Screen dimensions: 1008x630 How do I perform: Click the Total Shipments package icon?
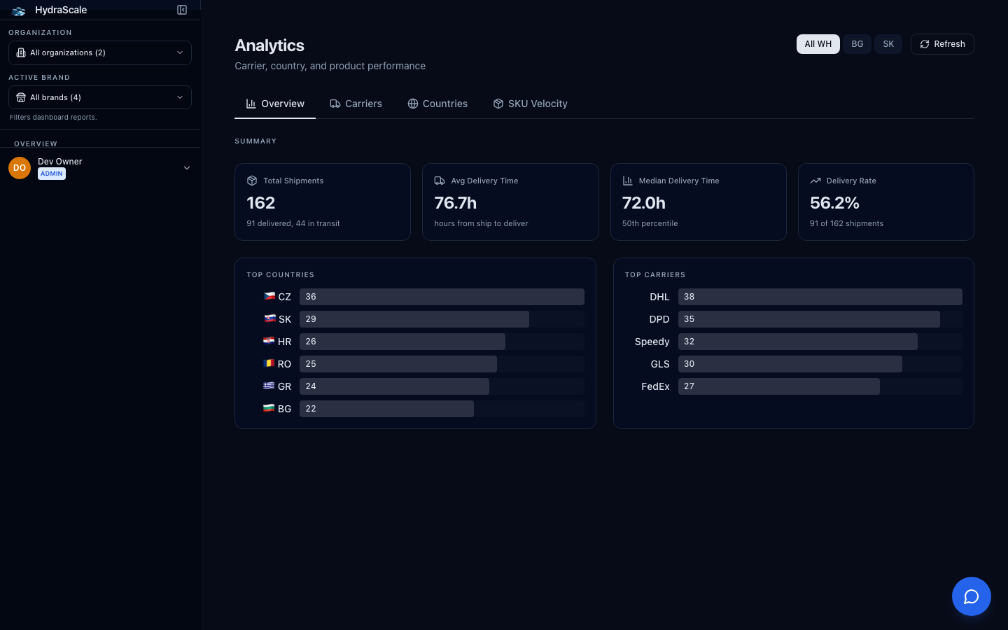click(x=252, y=181)
